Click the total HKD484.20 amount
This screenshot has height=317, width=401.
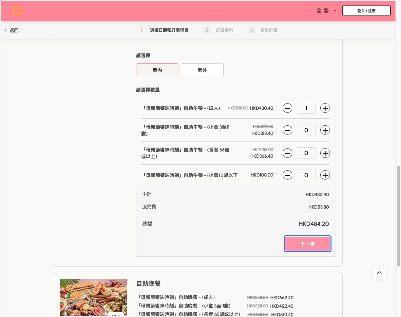[314, 224]
